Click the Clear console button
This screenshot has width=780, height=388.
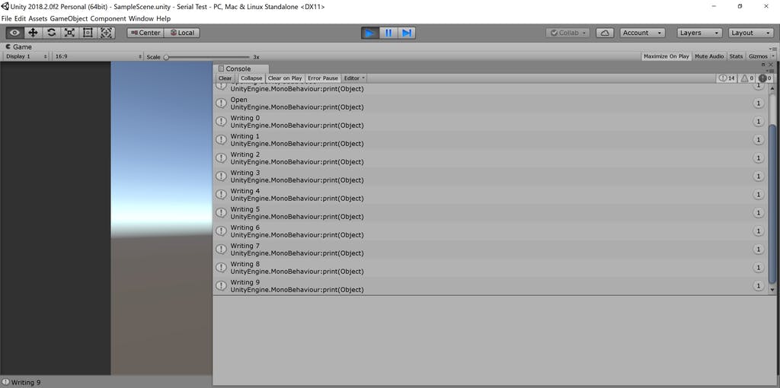pyautogui.click(x=225, y=78)
